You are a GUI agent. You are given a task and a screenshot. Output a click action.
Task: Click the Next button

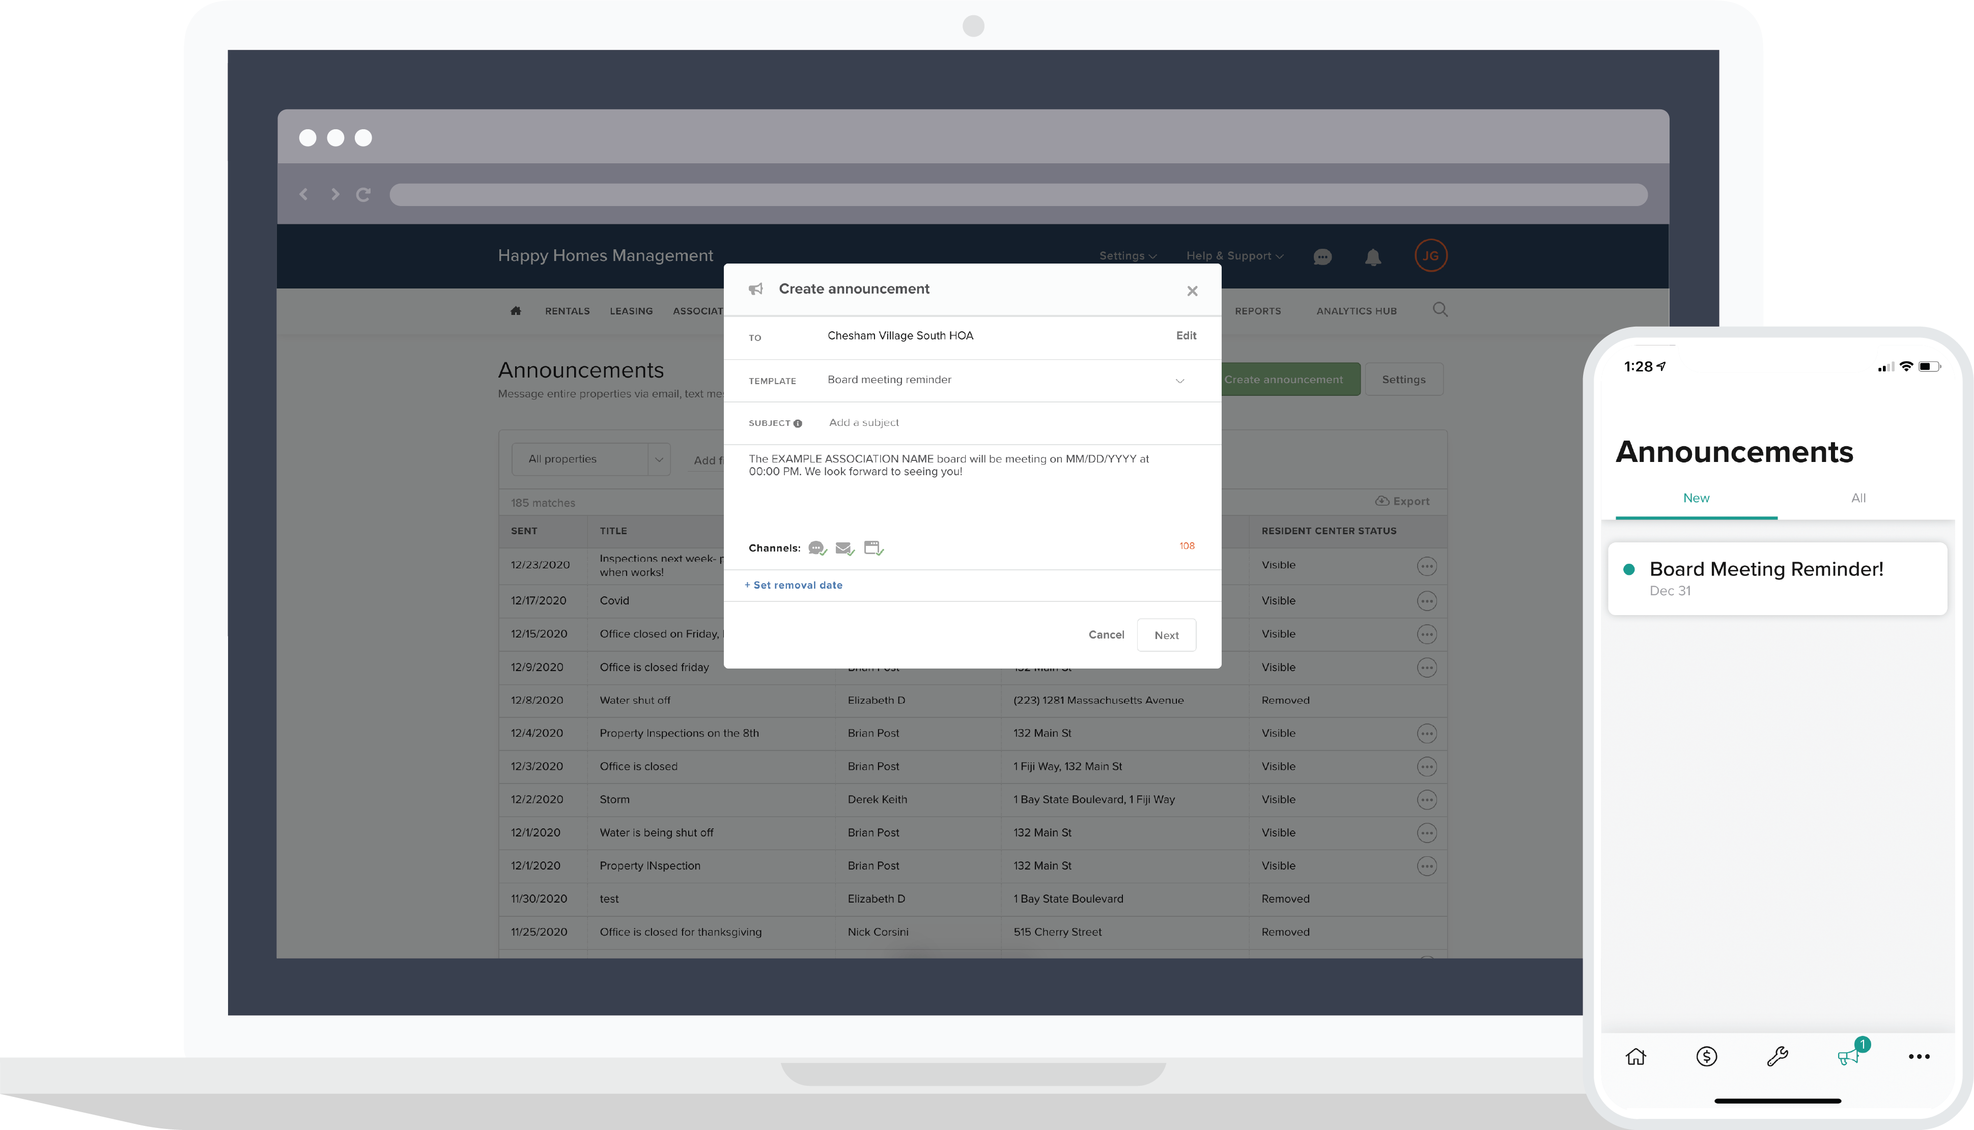tap(1166, 635)
